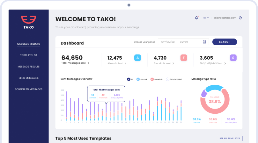Enable the SMS/LMS/MMS chart filter
The height and width of the screenshot is (143, 258).
click(x=167, y=79)
